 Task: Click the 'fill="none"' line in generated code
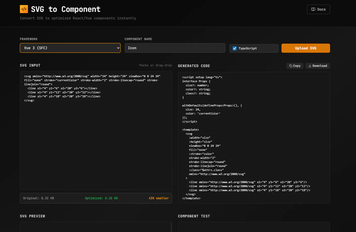pyautogui.click(x=198, y=150)
